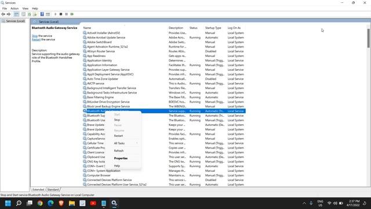371x209 pixels.
Task: Launch Google Chrome from the taskbar
Action: [x=40, y=203]
